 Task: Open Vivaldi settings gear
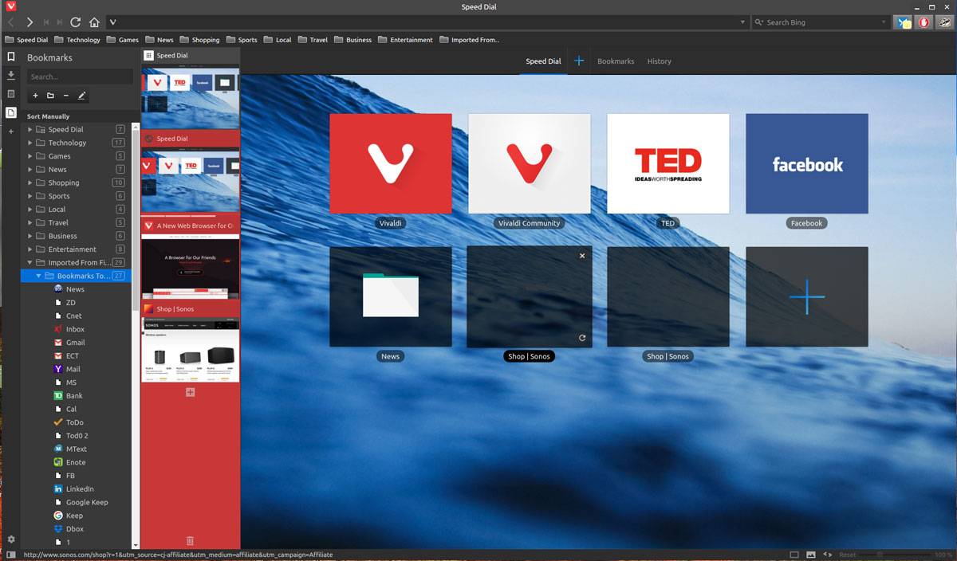point(10,539)
